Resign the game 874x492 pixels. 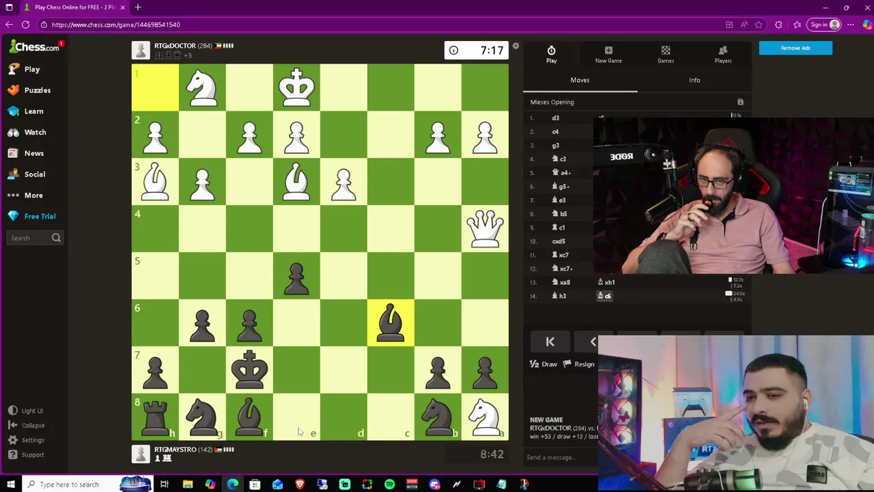(x=578, y=364)
